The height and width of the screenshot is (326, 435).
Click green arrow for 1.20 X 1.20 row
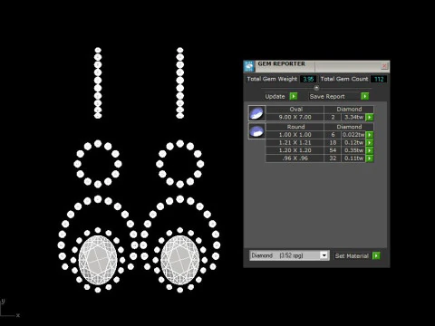pyautogui.click(x=370, y=150)
